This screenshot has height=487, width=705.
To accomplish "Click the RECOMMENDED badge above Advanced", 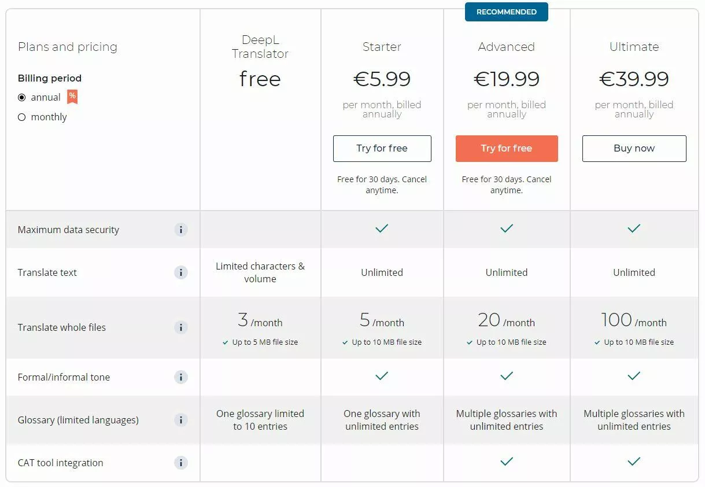I will [x=507, y=12].
